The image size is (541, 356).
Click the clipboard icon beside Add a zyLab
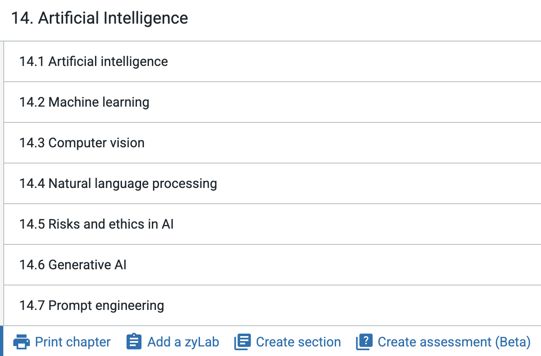[x=134, y=342]
